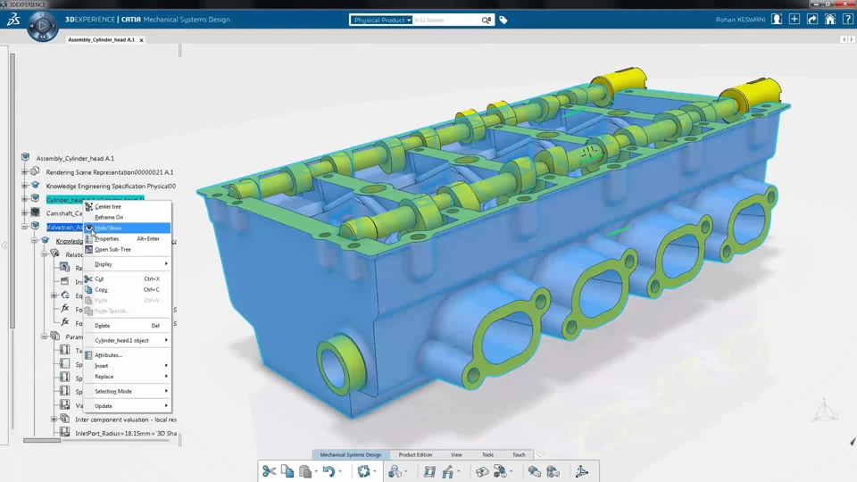Image resolution: width=857 pixels, height=482 pixels.
Task: Open Properties from context menu
Action: 128,239
